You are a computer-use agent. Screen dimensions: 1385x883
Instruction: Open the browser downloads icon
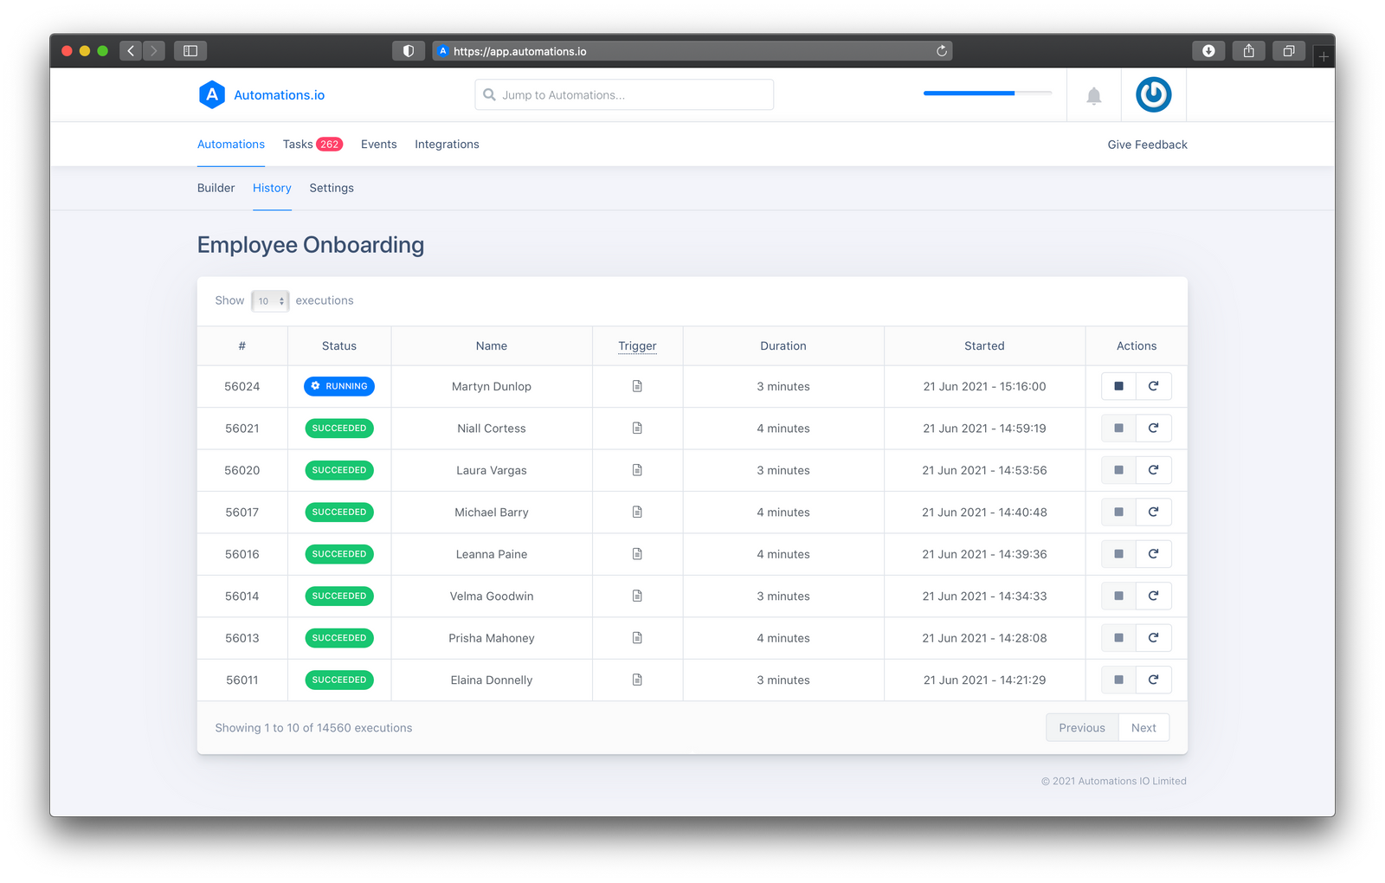point(1208,51)
